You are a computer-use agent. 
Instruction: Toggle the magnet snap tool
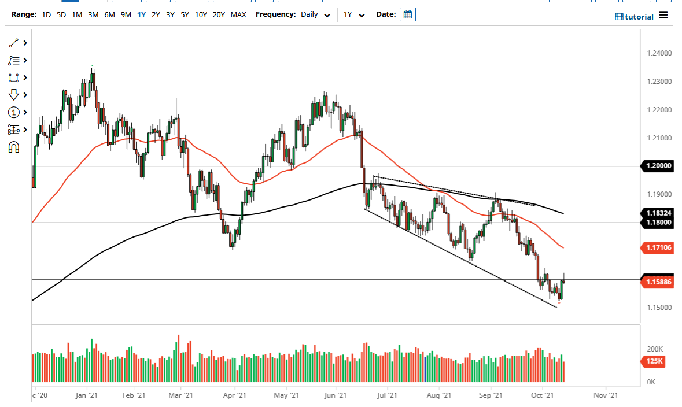pos(13,146)
